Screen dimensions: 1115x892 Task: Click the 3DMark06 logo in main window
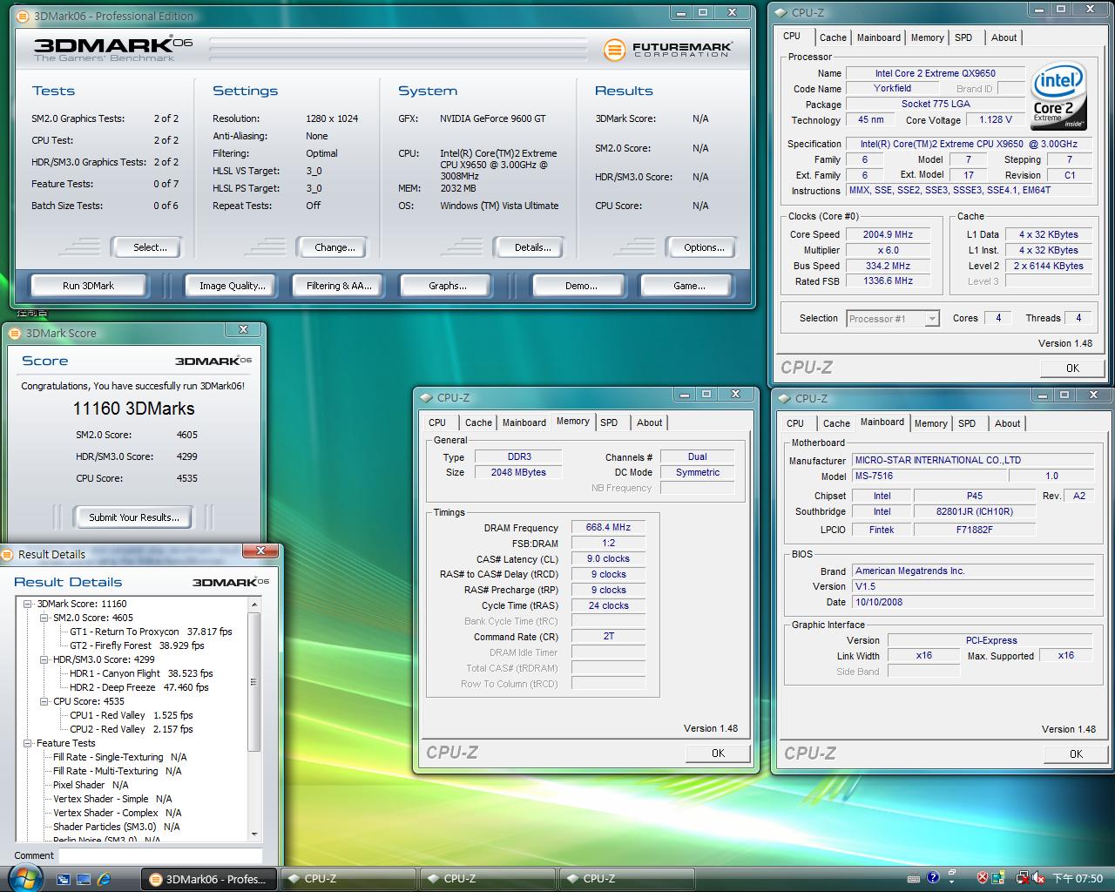(x=113, y=49)
